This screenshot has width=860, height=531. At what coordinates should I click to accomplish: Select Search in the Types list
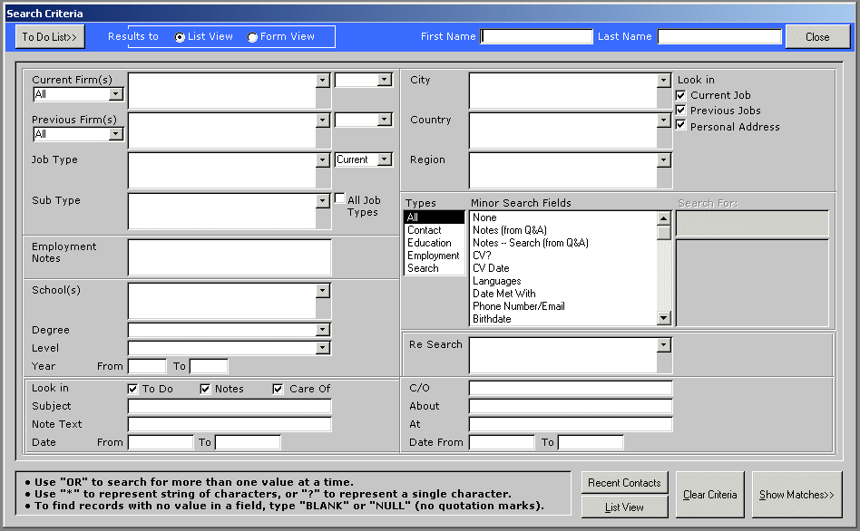[x=434, y=268]
